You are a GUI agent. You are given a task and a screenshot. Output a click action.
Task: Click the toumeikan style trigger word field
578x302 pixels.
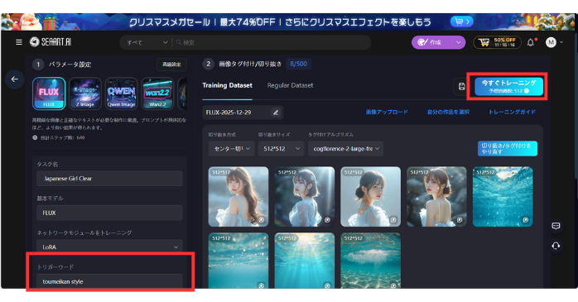tap(109, 281)
